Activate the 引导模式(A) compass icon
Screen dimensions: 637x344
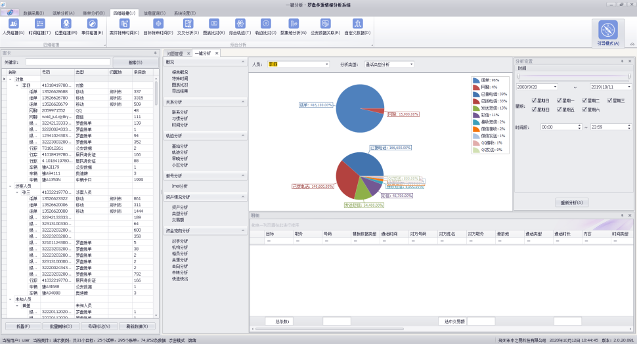tap(608, 33)
